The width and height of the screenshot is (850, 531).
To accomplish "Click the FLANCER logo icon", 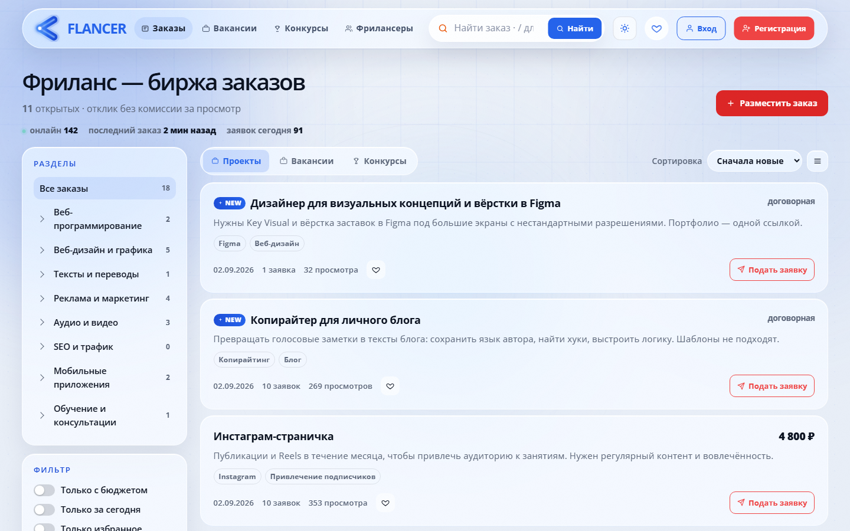I will pyautogui.click(x=47, y=28).
